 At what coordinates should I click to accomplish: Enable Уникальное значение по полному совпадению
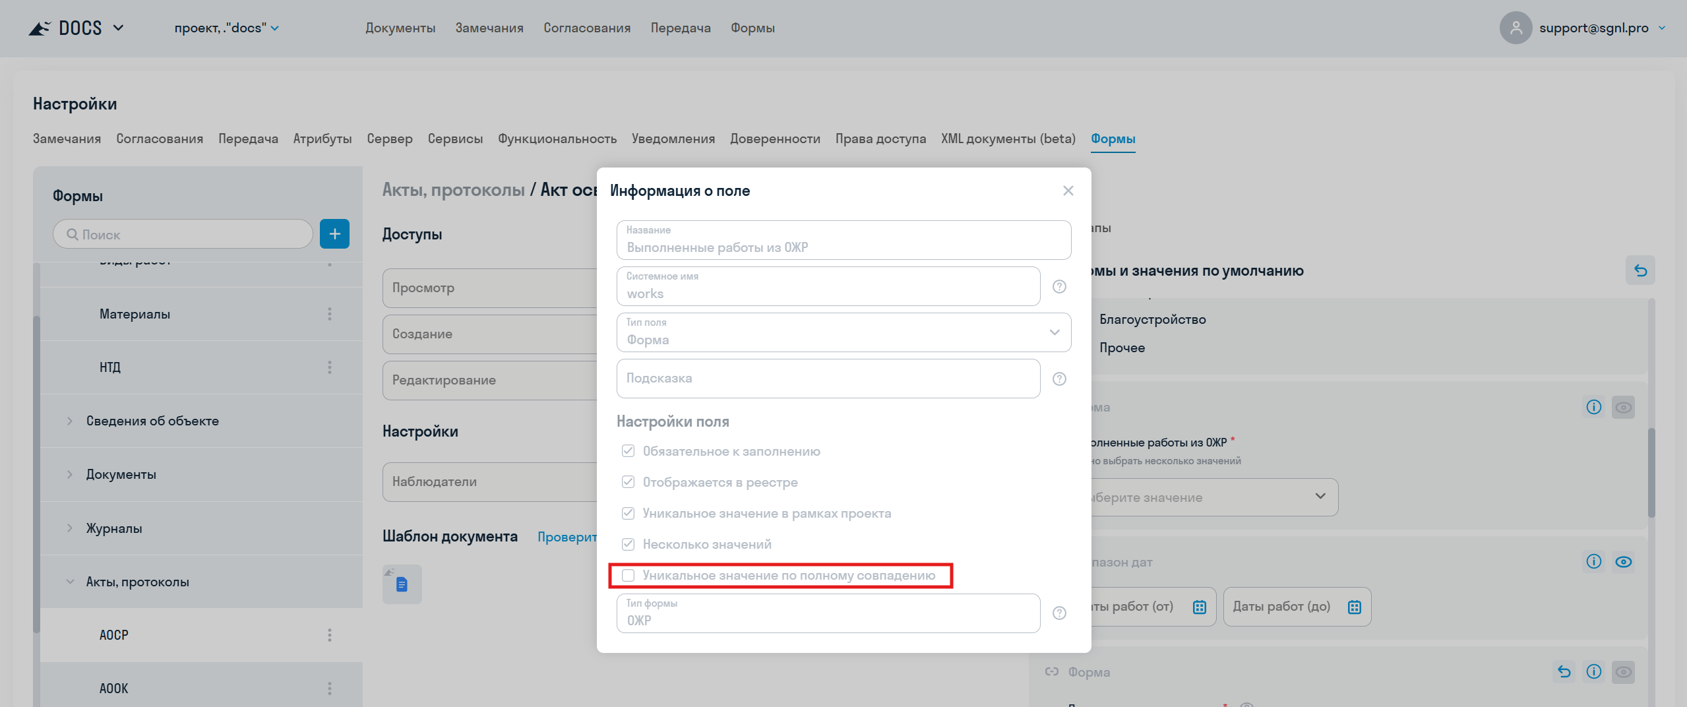(628, 575)
